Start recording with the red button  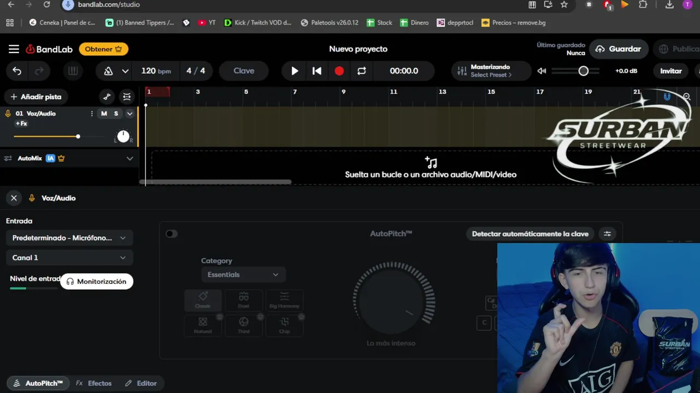pyautogui.click(x=339, y=71)
